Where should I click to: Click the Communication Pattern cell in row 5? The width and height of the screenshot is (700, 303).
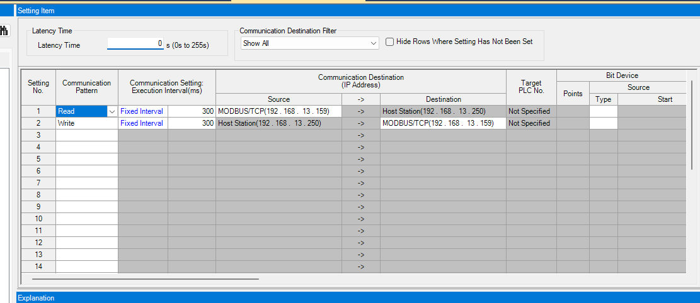tap(86, 159)
